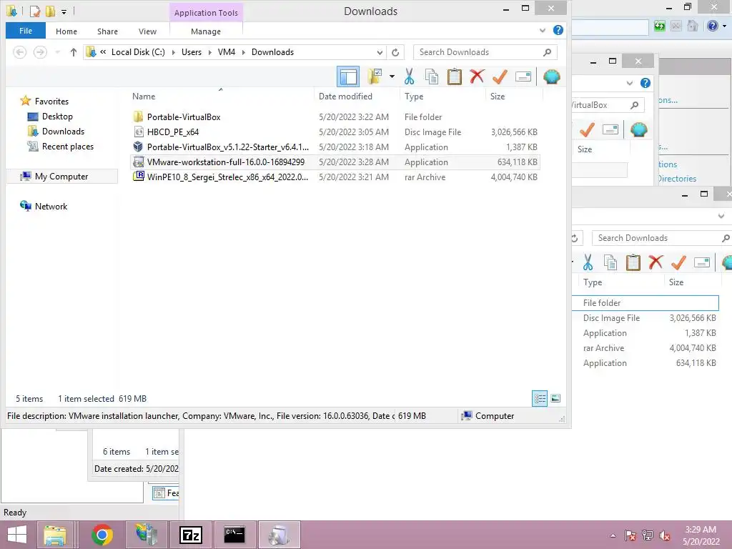
Task: Switch to the Home ribbon tab
Action: tap(66, 31)
